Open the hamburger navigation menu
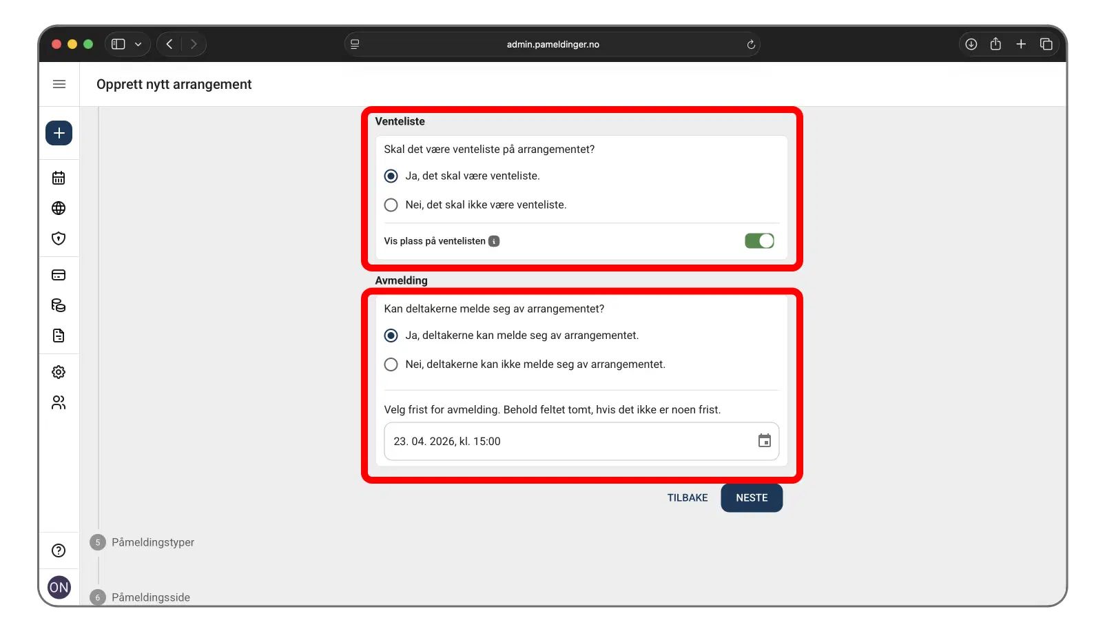Viewport: 1105px width, 638px height. coord(59,83)
